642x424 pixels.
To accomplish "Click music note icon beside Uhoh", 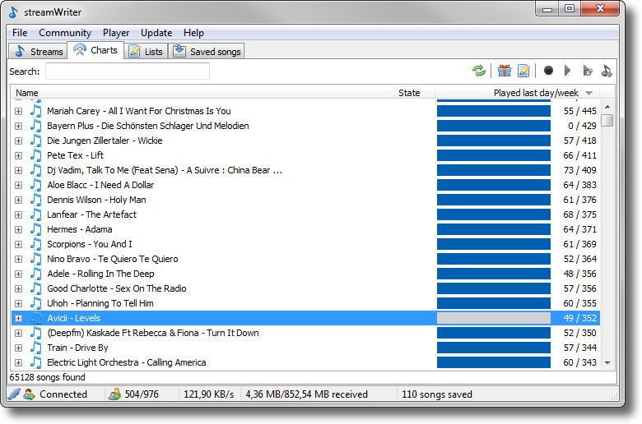I will click(36, 303).
